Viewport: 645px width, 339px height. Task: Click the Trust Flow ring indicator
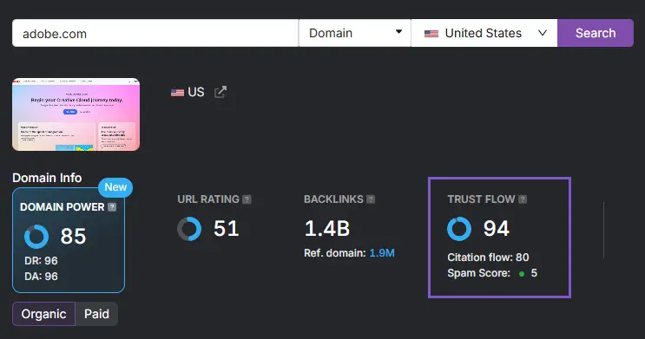click(459, 229)
